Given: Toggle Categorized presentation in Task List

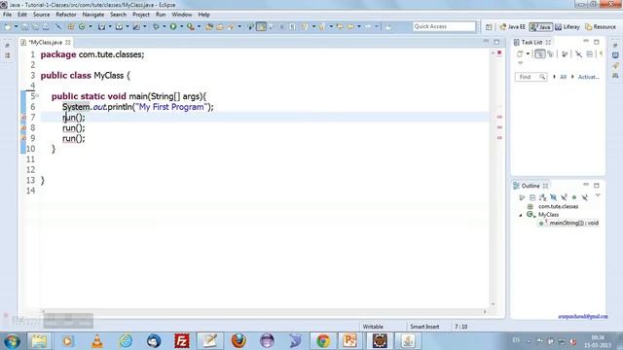Looking at the screenshot, I should pyautogui.click(x=539, y=54).
